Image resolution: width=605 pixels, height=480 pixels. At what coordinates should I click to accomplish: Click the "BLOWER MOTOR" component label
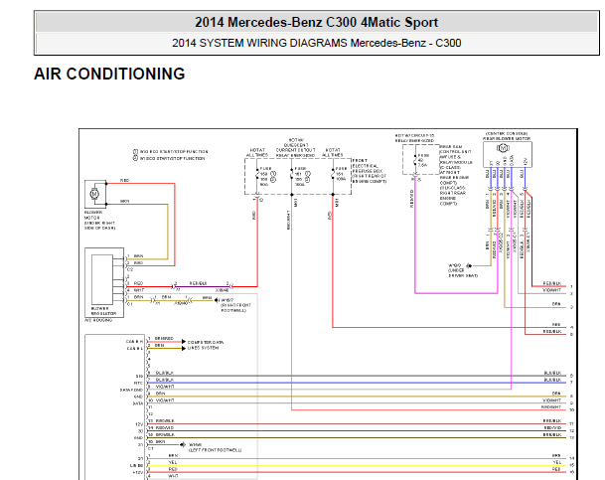93,215
